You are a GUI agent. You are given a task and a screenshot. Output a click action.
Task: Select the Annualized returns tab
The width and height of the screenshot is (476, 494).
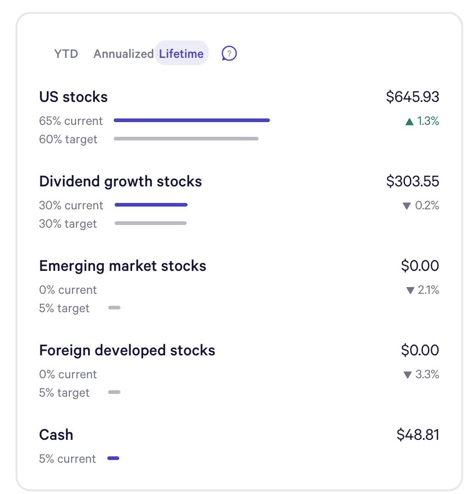click(123, 54)
